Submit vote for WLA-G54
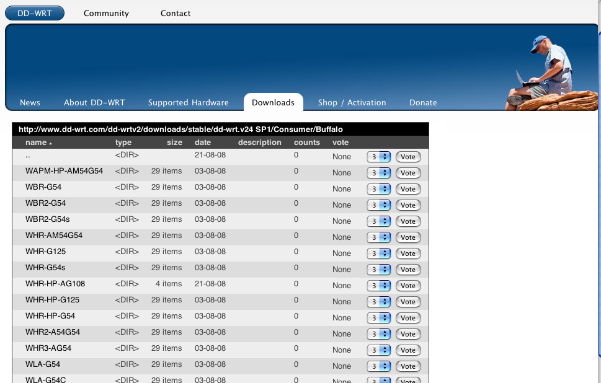Image resolution: width=601 pixels, height=383 pixels. (408, 366)
